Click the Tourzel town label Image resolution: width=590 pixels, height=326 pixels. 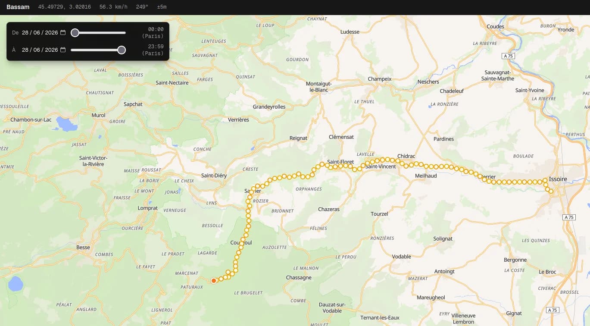pyautogui.click(x=379, y=214)
